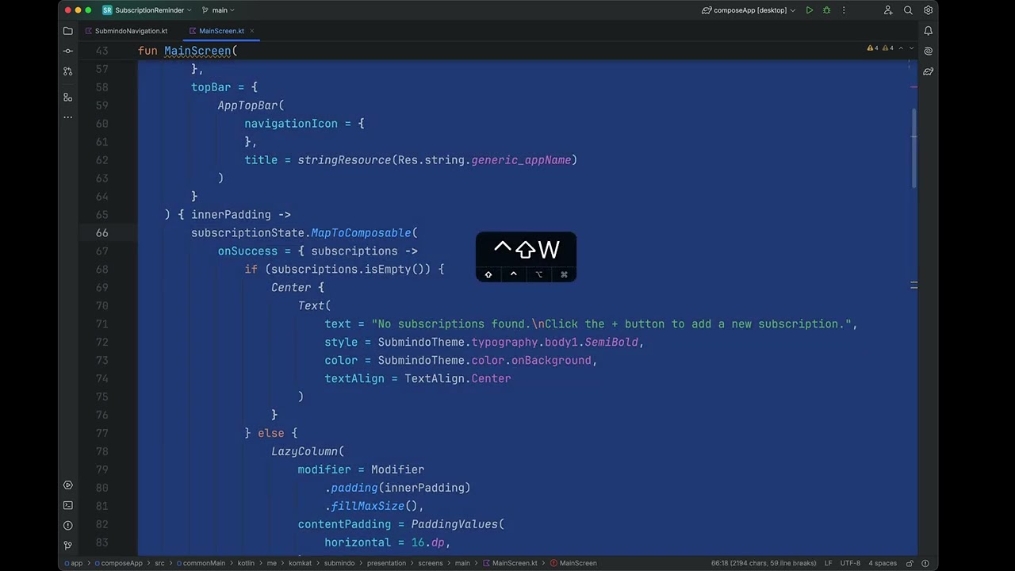This screenshot has width=1015, height=571.
Task: Click submindo in breadcrumb path
Action: point(339,563)
